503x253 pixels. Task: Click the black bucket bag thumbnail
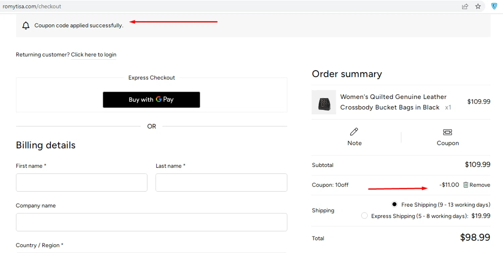324,102
